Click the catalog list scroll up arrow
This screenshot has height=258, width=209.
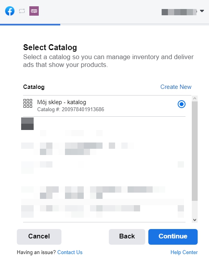tap(195, 98)
